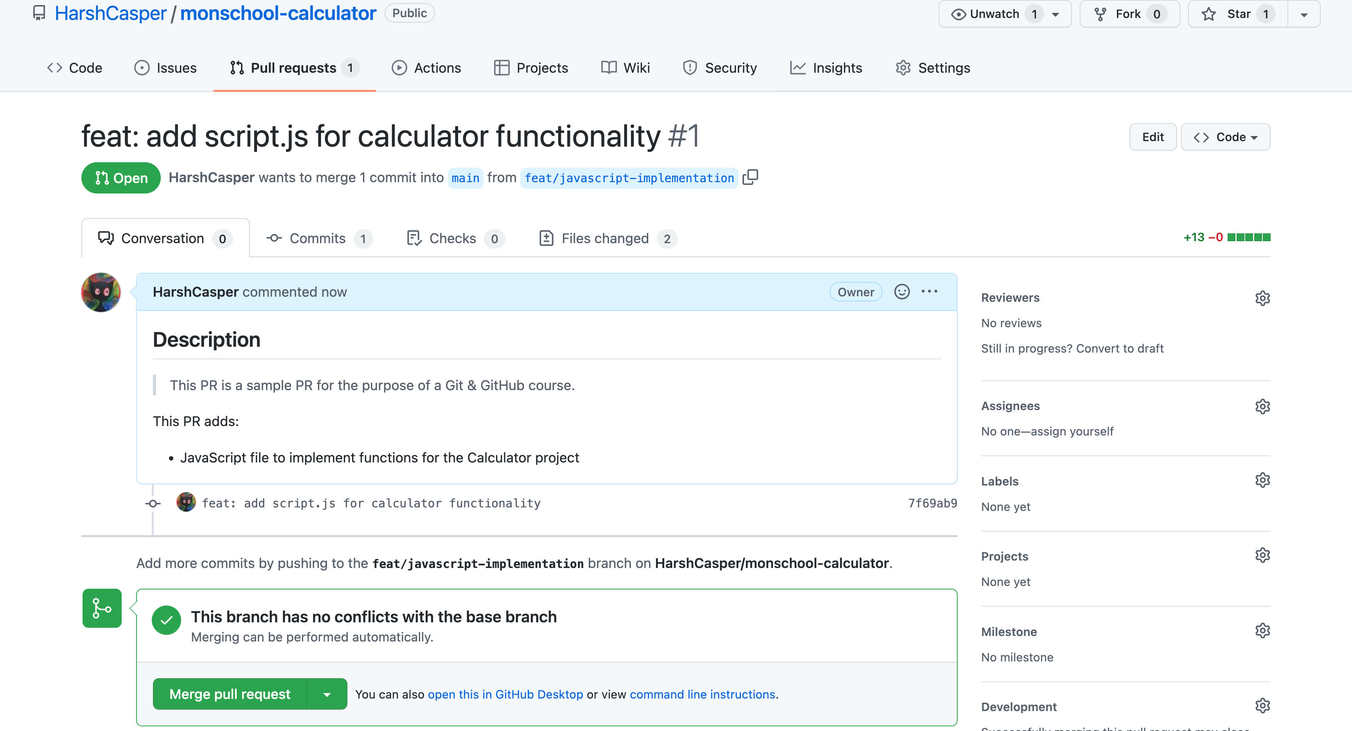Open monschool-calculator repository link

[x=278, y=13]
